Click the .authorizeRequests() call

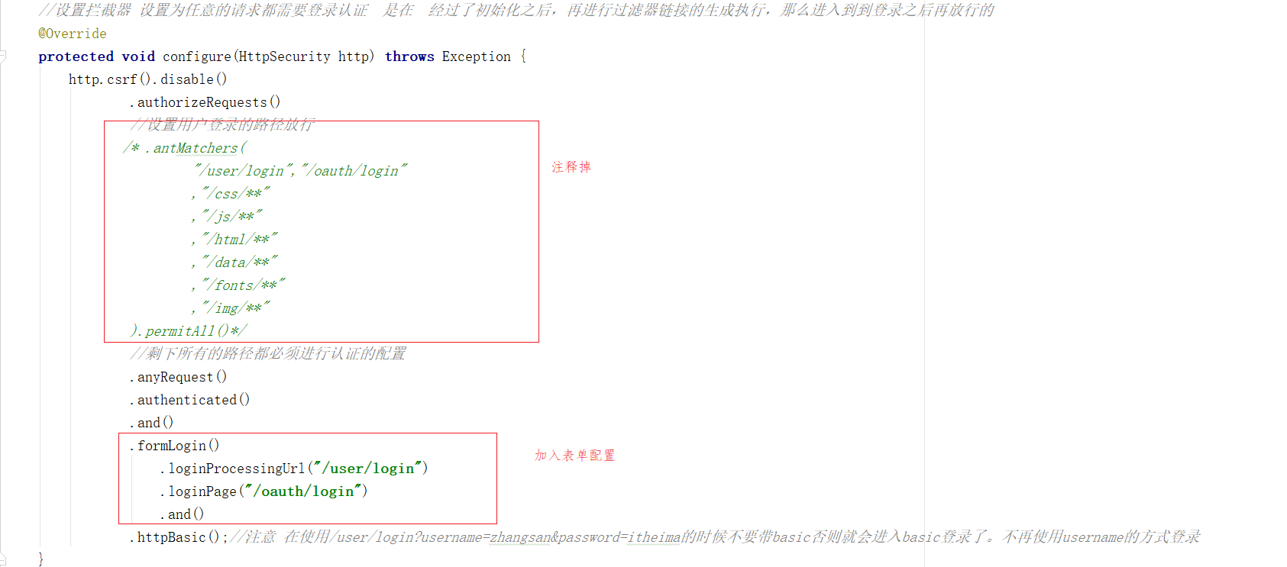(x=205, y=102)
